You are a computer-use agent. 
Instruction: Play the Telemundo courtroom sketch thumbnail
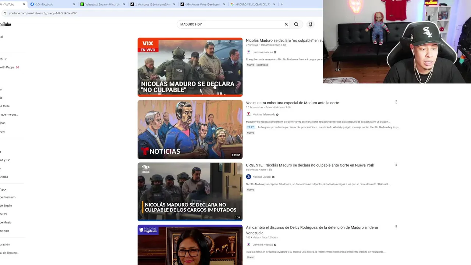(x=190, y=130)
